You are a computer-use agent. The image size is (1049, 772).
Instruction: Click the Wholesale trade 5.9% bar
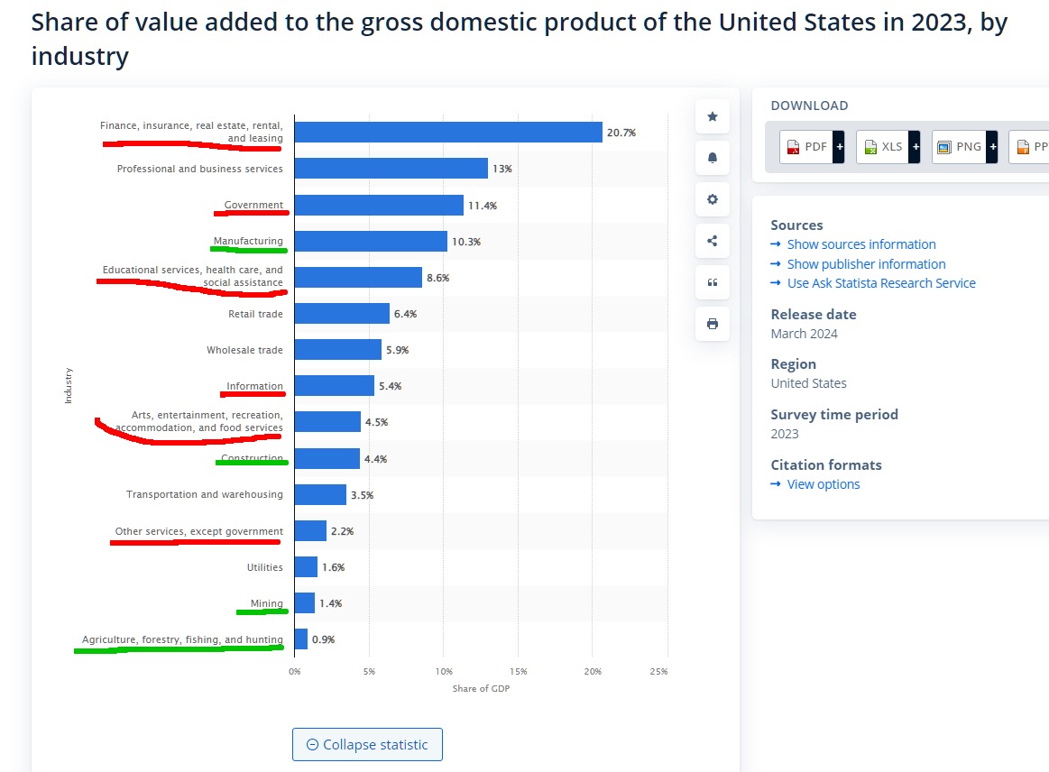[x=338, y=350]
